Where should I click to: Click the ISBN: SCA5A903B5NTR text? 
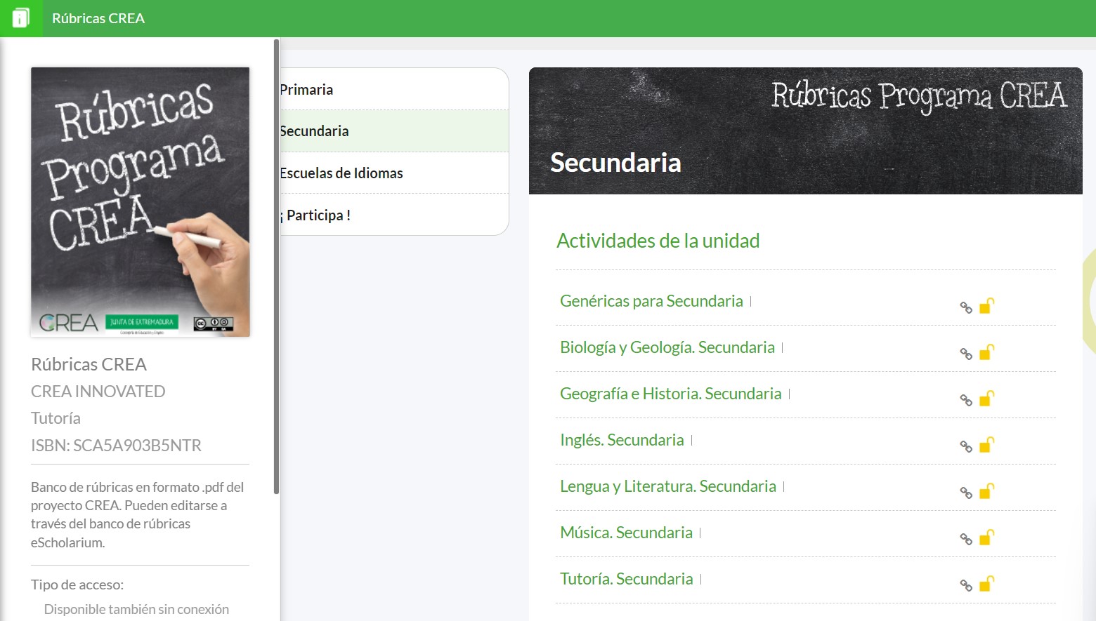(x=116, y=446)
